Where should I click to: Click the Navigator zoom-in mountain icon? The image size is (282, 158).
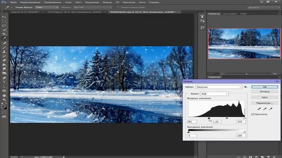pyautogui.click(x=275, y=73)
